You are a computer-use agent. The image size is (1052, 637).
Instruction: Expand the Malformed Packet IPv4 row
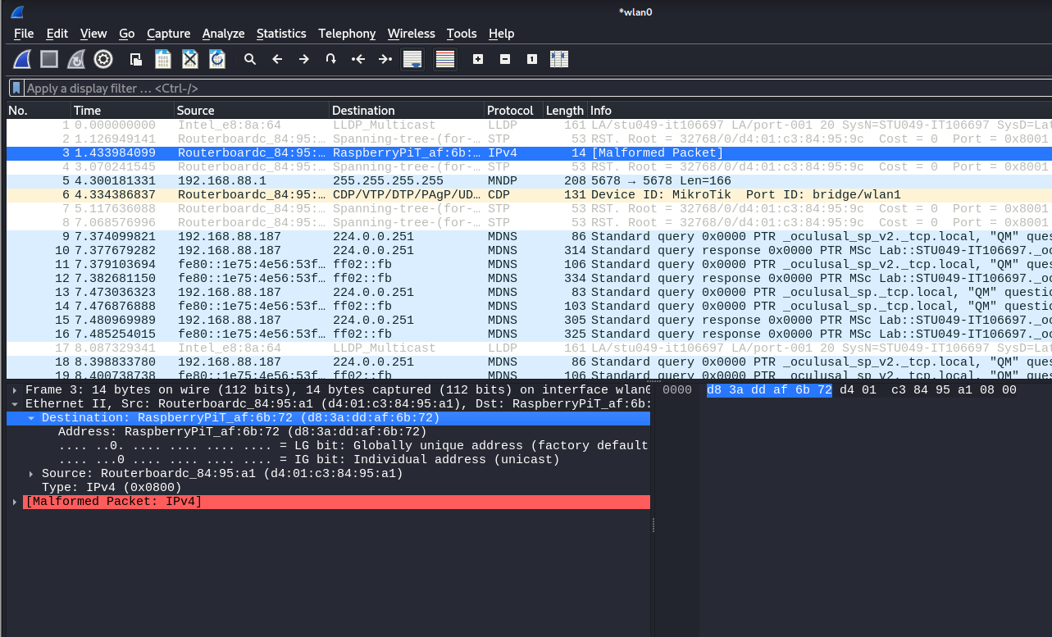[16, 502]
